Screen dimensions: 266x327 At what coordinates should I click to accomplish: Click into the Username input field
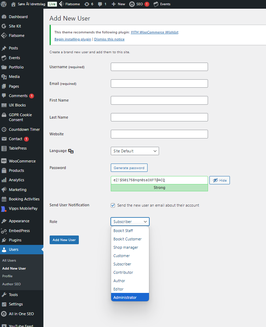(159, 67)
